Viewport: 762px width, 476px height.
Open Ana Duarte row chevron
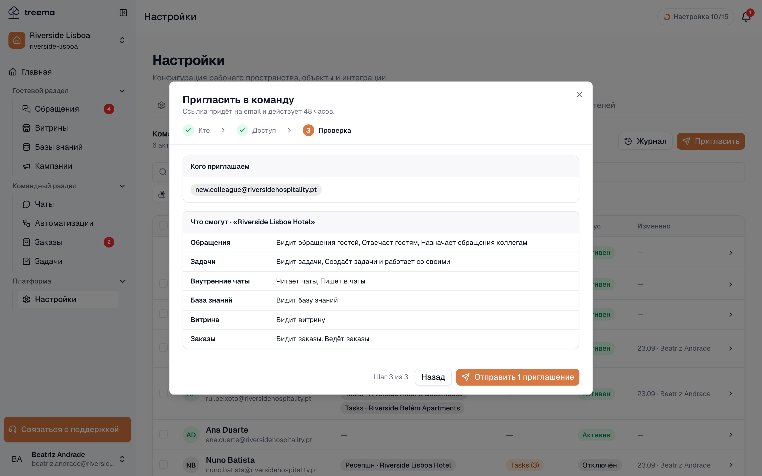[731, 435]
